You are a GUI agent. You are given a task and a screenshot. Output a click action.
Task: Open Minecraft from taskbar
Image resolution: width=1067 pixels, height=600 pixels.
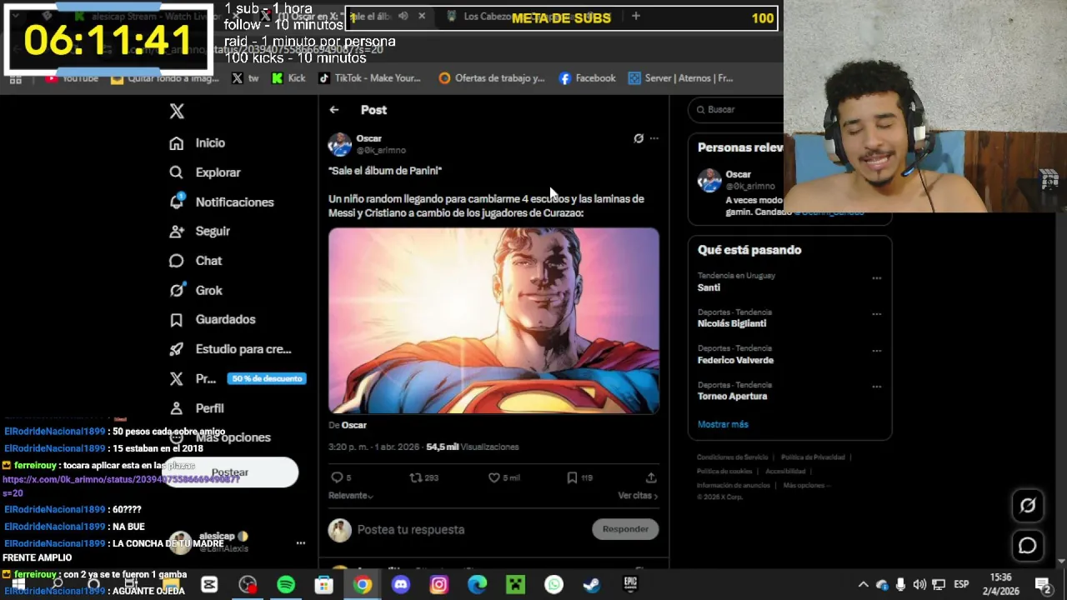coord(515,585)
